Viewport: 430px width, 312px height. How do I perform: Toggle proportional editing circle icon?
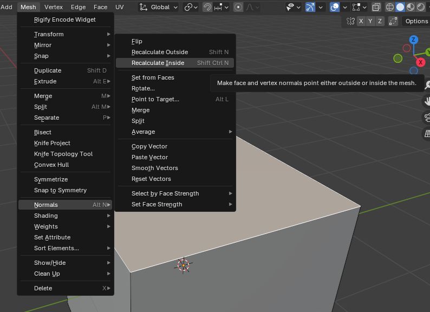238,7
